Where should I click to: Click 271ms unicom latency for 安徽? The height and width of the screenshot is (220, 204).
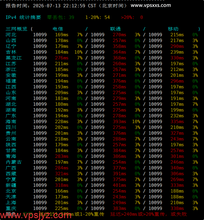119,75
